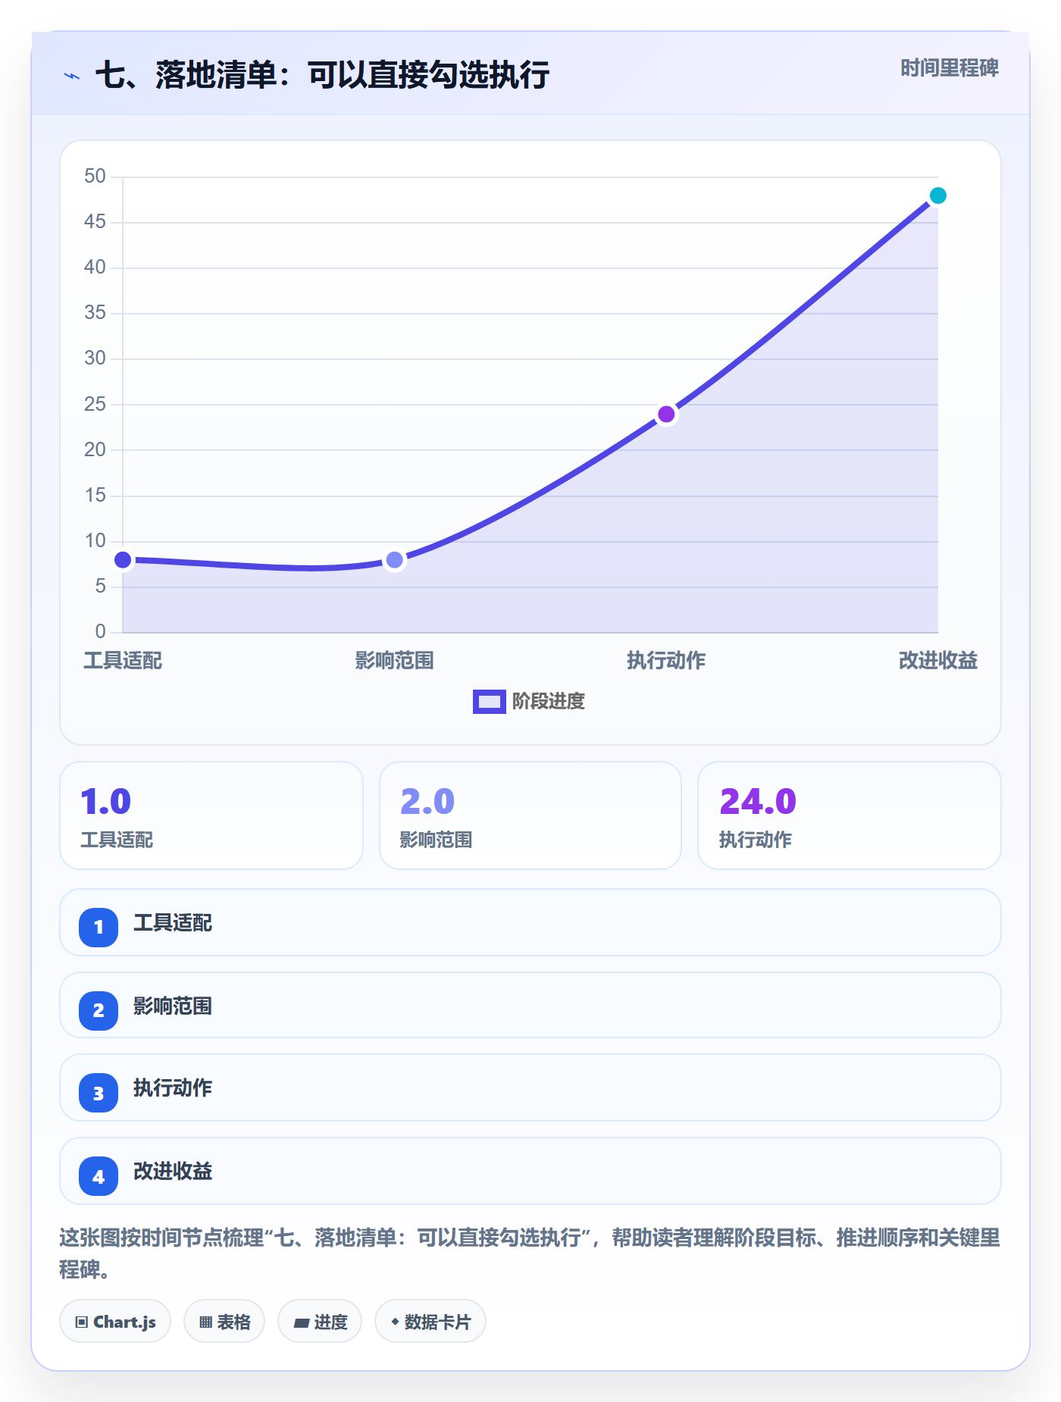Select the 1.0 工具适配 data card
1061x1402 pixels.
pyautogui.click(x=211, y=815)
